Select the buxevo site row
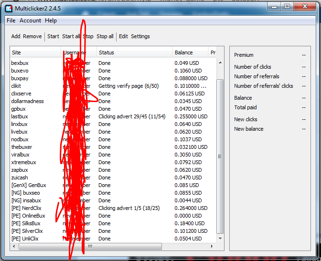The height and width of the screenshot is (261, 321). coord(113,71)
